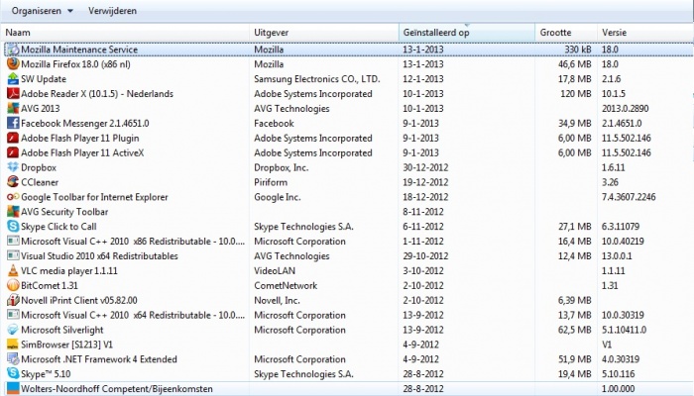The width and height of the screenshot is (694, 396).
Task: Click the BitComet 1.31 icon
Action: click(12, 285)
